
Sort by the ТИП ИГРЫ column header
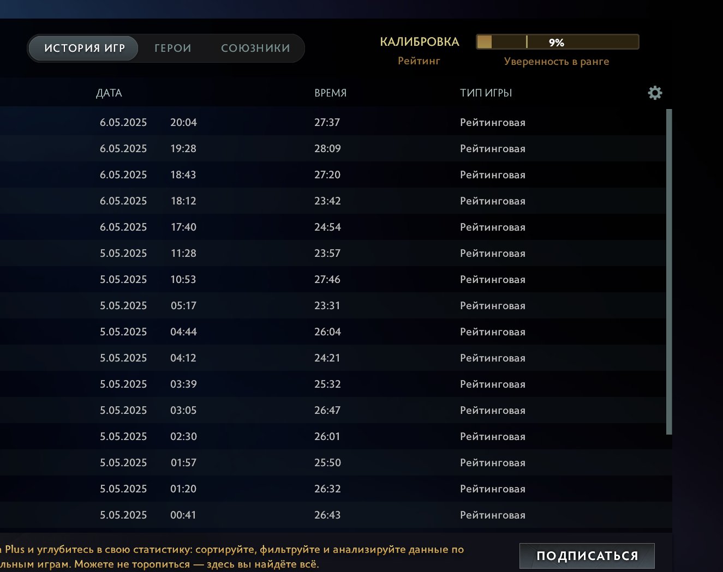[x=486, y=93]
